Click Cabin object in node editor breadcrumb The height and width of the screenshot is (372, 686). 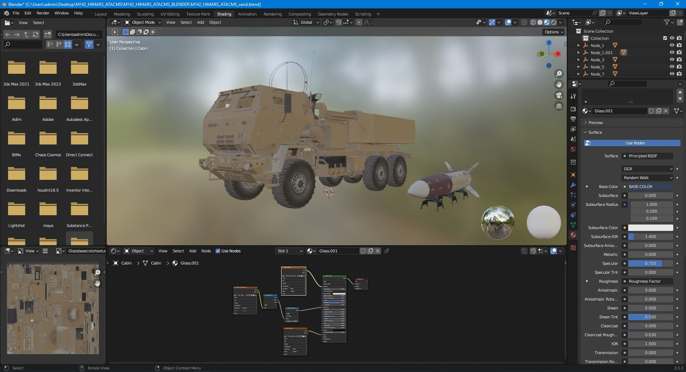123,263
